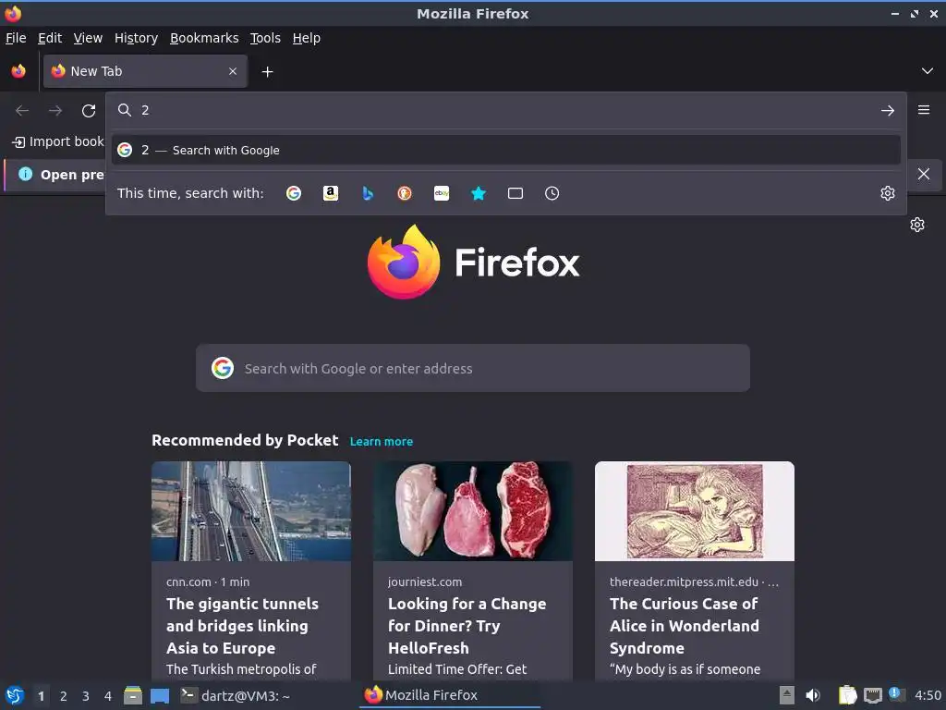This screenshot has width=946, height=710.
Task: Open the Firefox View pinned button
Action: pyautogui.click(x=18, y=71)
